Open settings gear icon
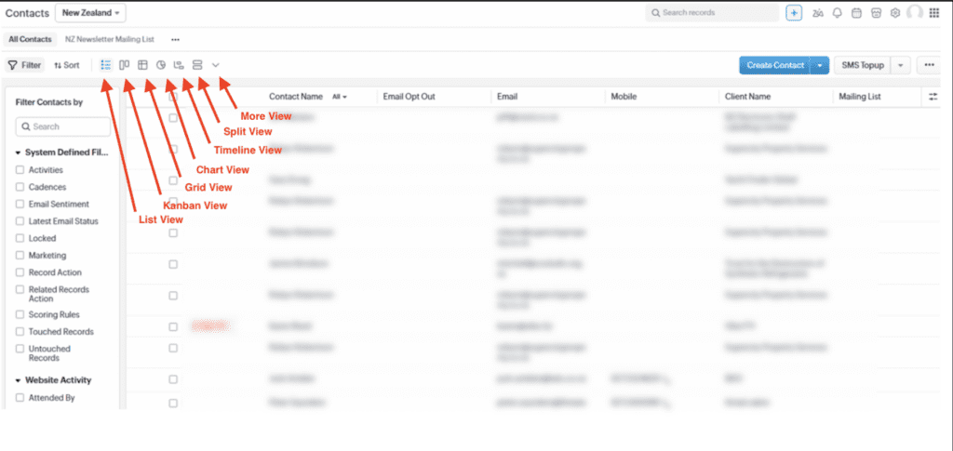This screenshot has width=953, height=451. pos(895,13)
